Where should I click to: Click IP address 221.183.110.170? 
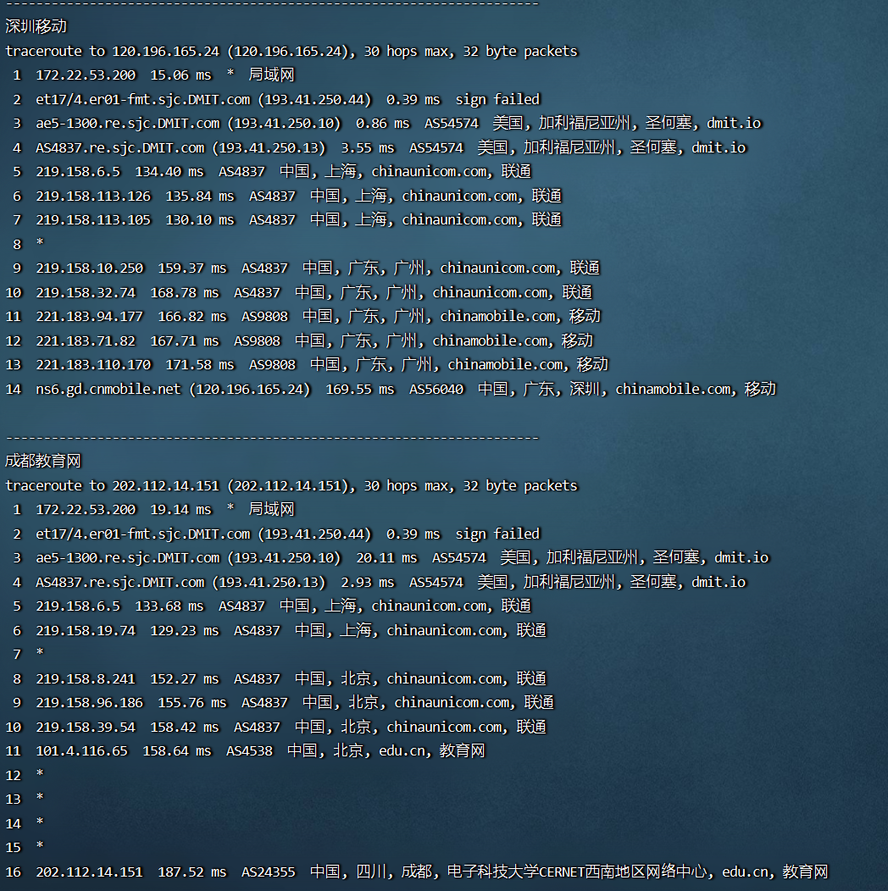(x=93, y=364)
